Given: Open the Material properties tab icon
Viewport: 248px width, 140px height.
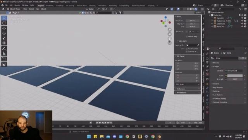Looking at the screenshot, I should [x=207, y=107].
